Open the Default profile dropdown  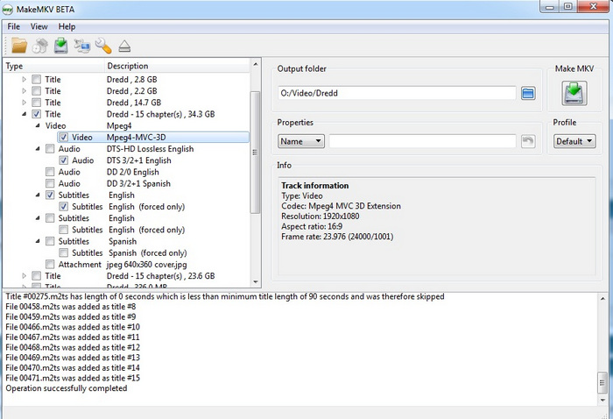574,141
